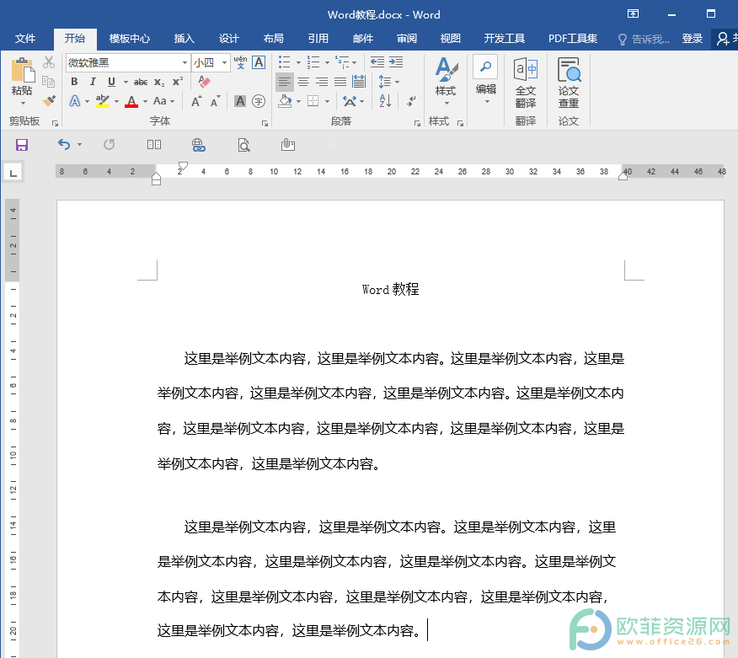Screen dimensions: 738x658
Task: Click the numbered list icon
Action: (313, 62)
